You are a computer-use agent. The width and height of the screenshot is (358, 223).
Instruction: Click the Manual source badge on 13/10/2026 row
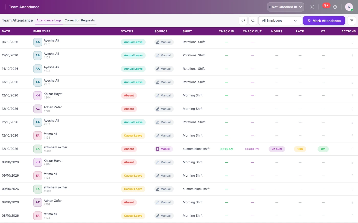click(164, 82)
